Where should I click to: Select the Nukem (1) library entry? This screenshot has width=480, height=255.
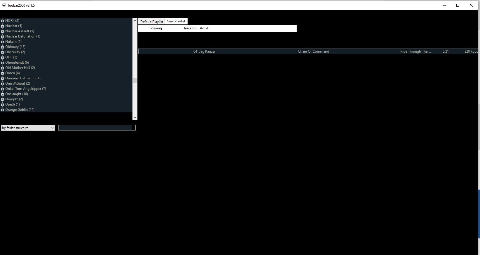click(x=13, y=42)
